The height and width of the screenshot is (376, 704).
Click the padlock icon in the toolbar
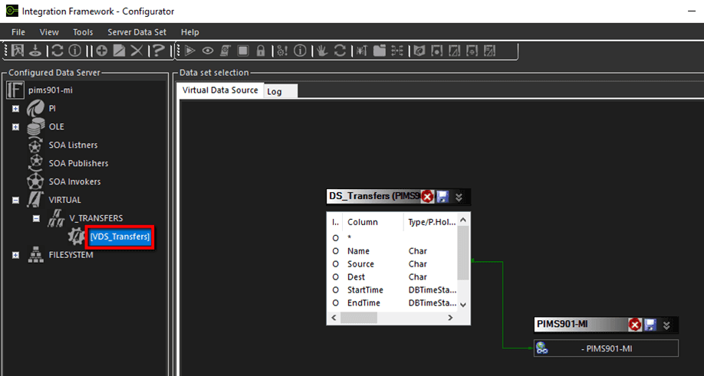pos(261,51)
